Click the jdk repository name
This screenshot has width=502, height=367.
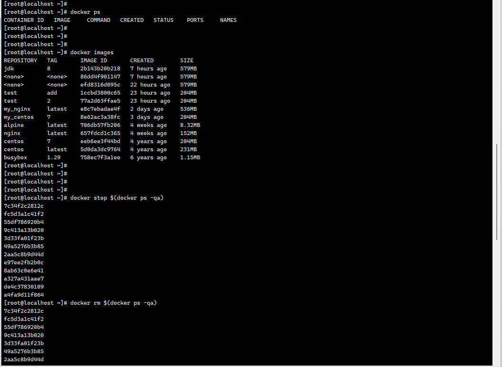pyautogui.click(x=9, y=68)
